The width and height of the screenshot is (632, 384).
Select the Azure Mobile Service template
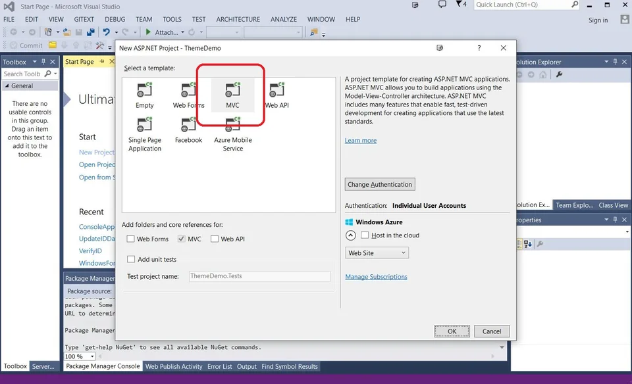pyautogui.click(x=233, y=134)
